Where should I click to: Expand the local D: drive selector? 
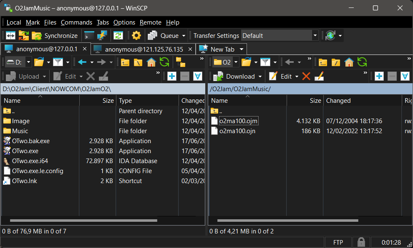(x=28, y=62)
